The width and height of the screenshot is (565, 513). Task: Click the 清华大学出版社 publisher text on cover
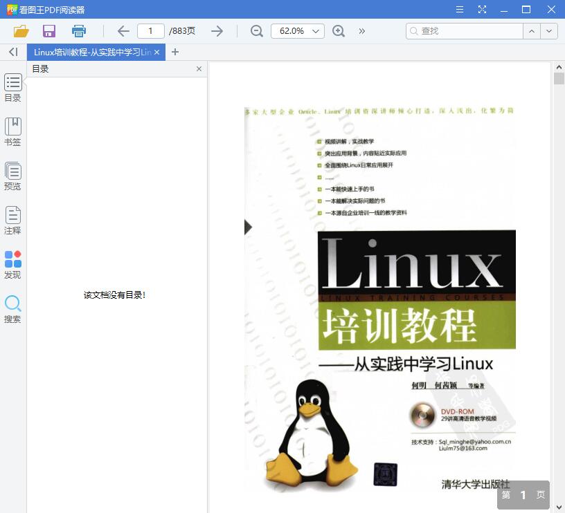[x=476, y=484]
